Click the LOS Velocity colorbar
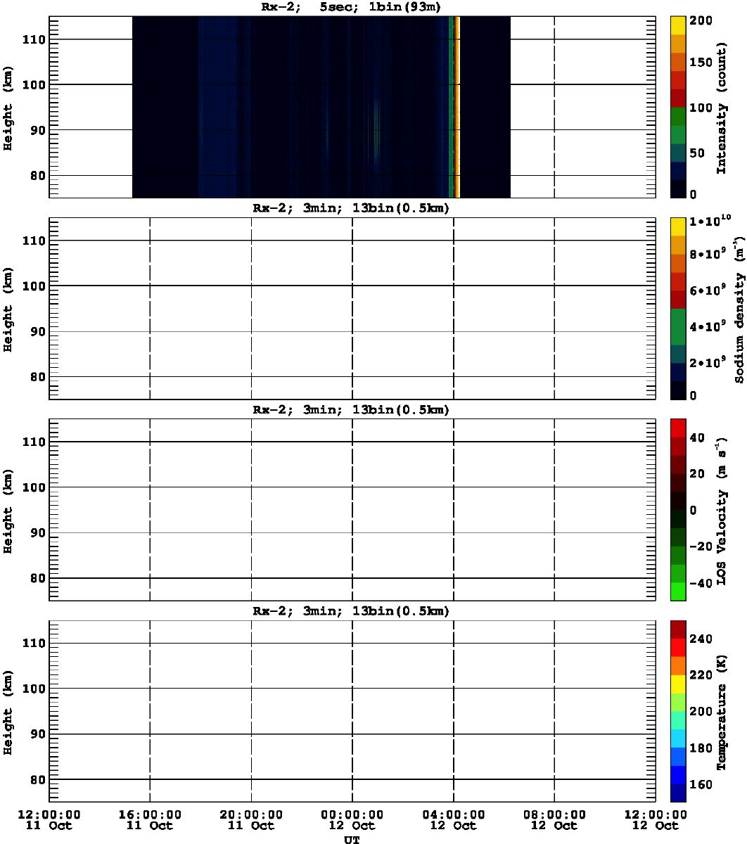Image resolution: width=747 pixels, height=844 pixels. [x=678, y=509]
